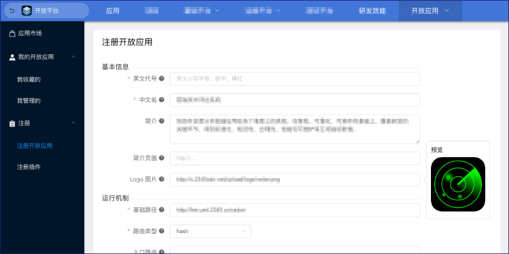Image resolution: width=509 pixels, height=254 pixels.
Task: Open help tooltip icon beside 入口路由
Action: [x=162, y=252]
